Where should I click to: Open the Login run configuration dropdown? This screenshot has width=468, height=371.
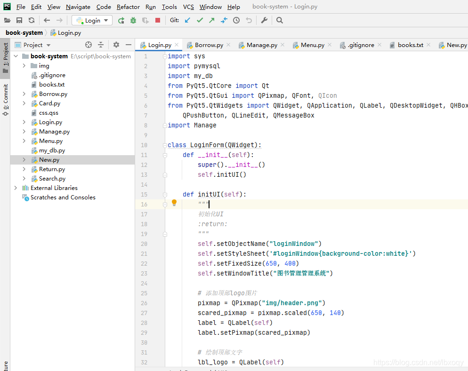click(92, 20)
